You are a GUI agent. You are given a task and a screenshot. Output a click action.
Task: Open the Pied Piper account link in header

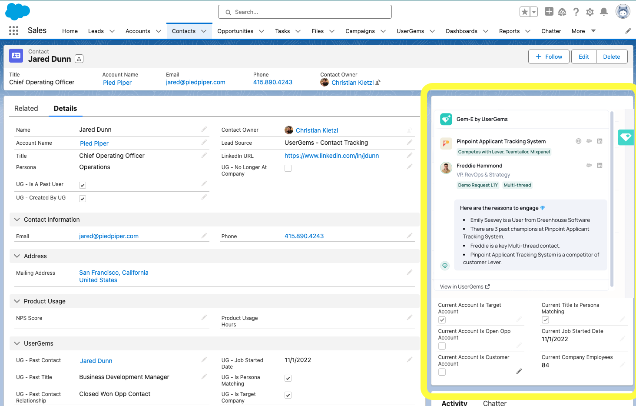point(117,83)
